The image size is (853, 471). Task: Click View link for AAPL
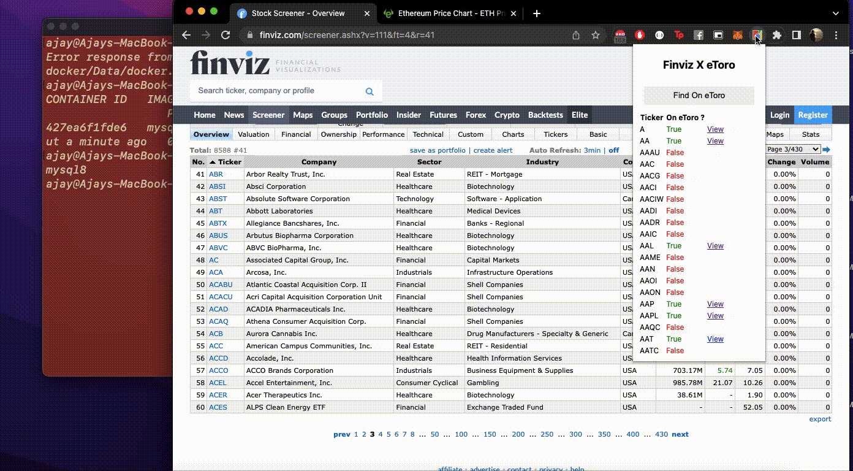(x=715, y=316)
